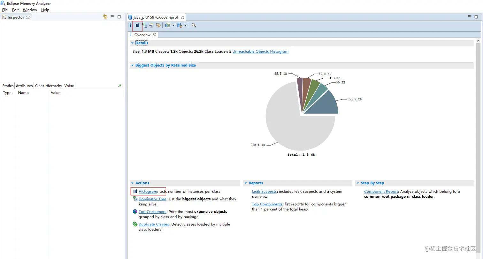Open the Query Browser dropdown arrow
483x259 pixels.
pos(185,25)
